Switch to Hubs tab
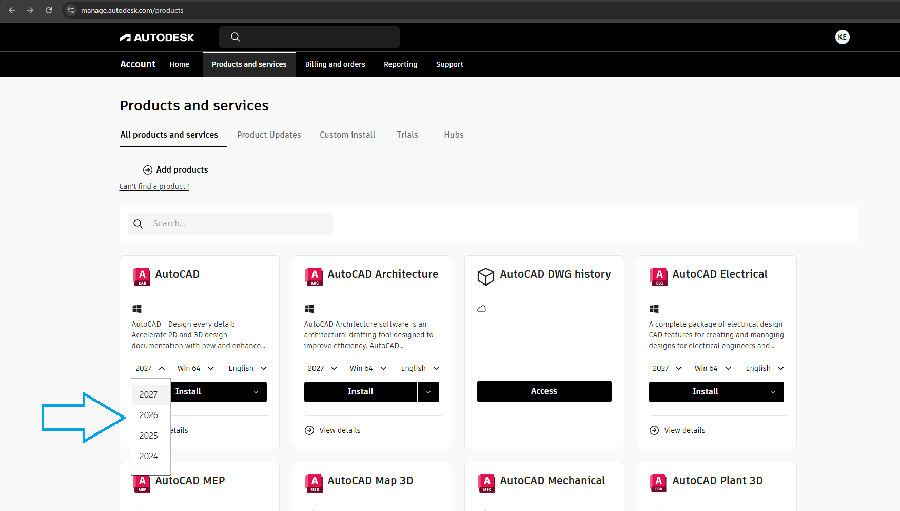The height and width of the screenshot is (511, 900). tap(454, 135)
